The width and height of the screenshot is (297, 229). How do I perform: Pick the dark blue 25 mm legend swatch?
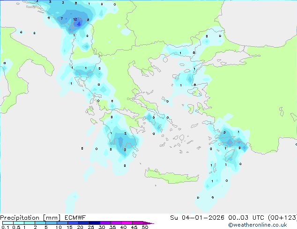94,223
